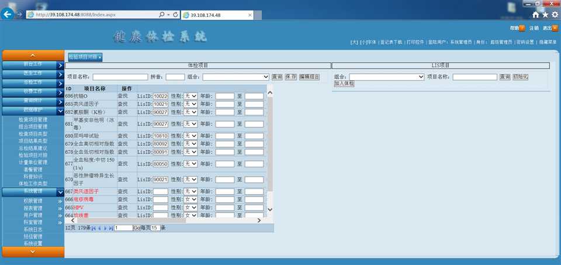The width and height of the screenshot is (561, 265).
Task: Click the browser back arrow button
Action: (7, 14)
